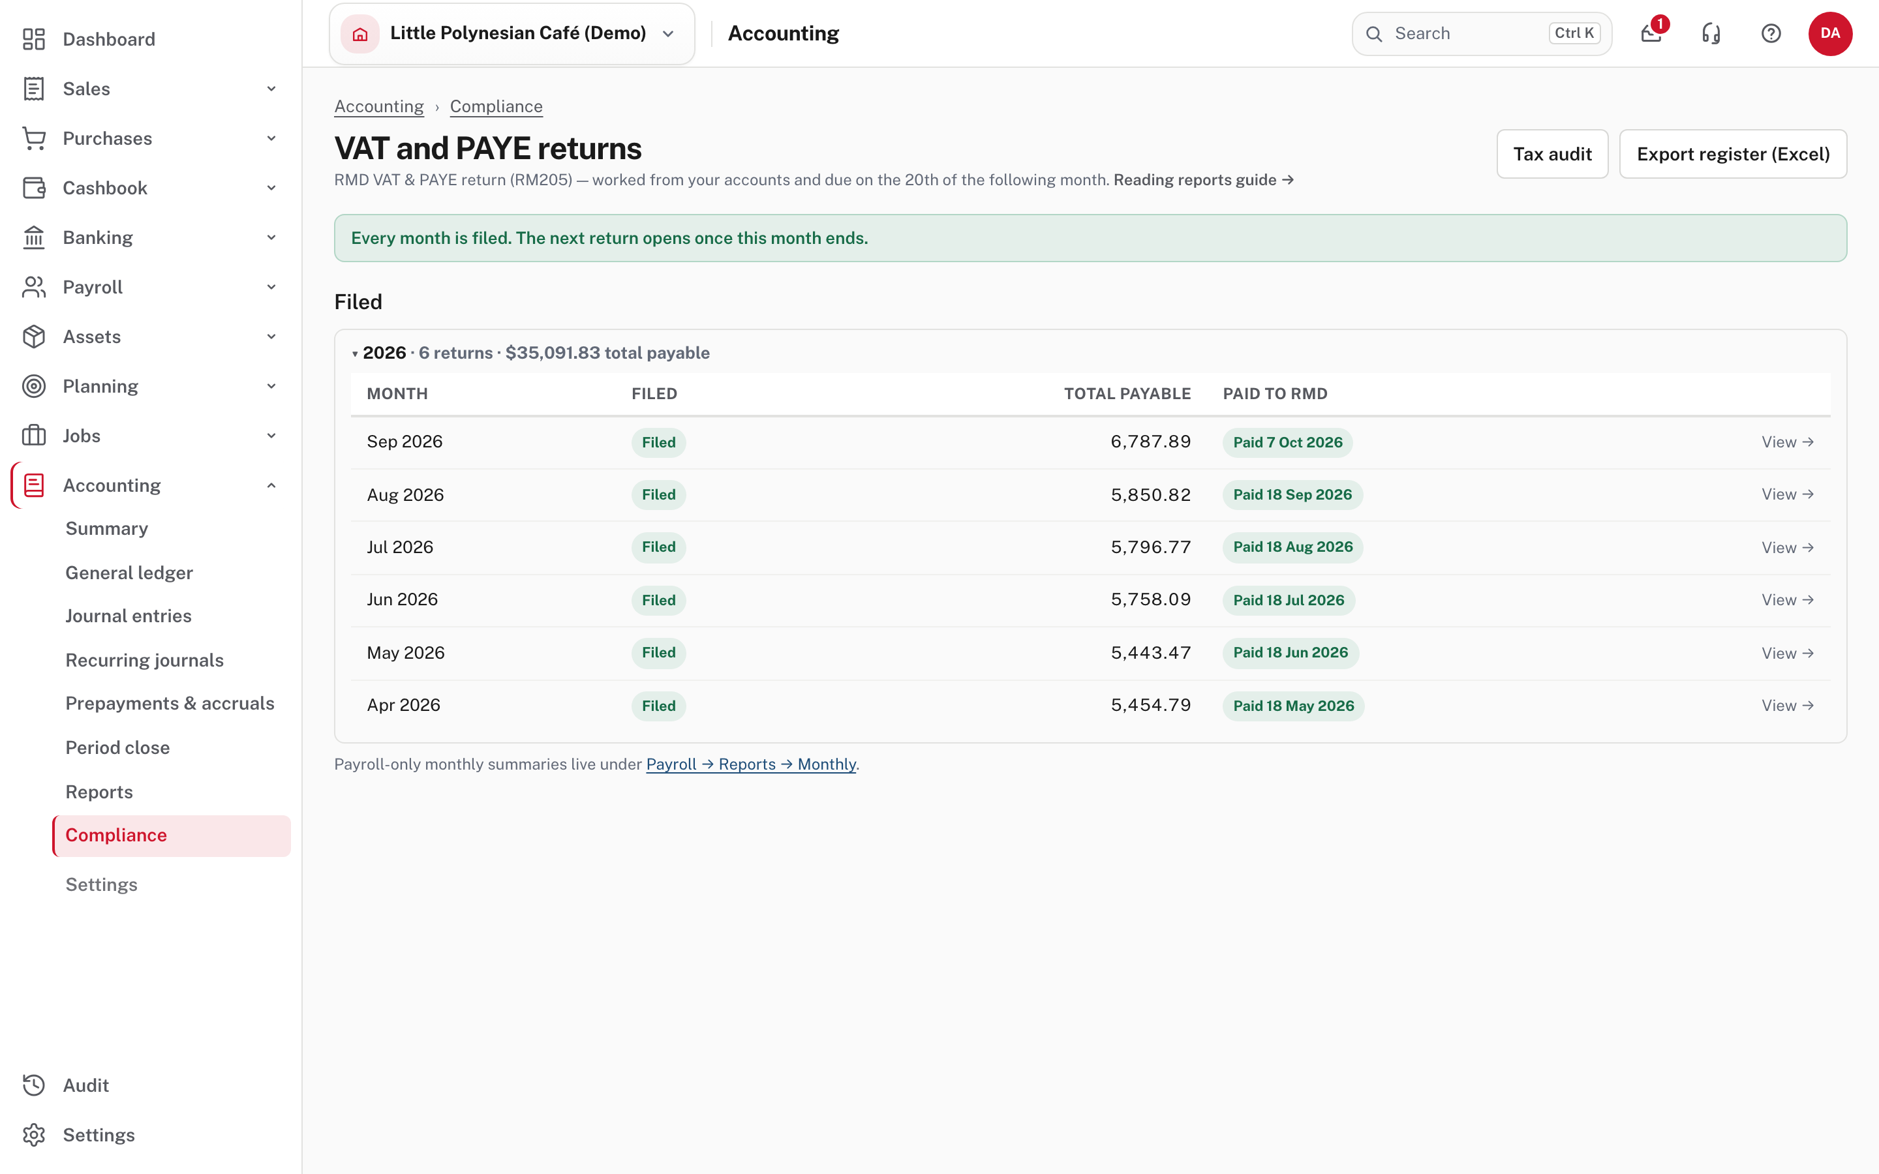1879x1174 pixels.
Task: Click the Planning target icon
Action: (x=33, y=387)
